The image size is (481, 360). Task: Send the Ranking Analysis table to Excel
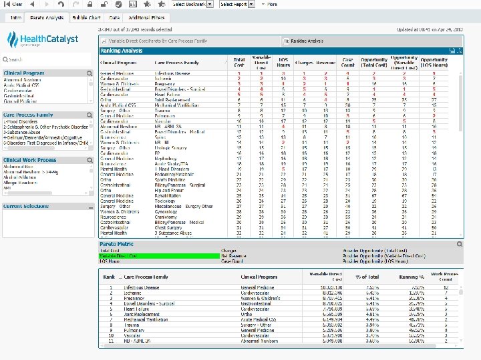[x=452, y=51]
